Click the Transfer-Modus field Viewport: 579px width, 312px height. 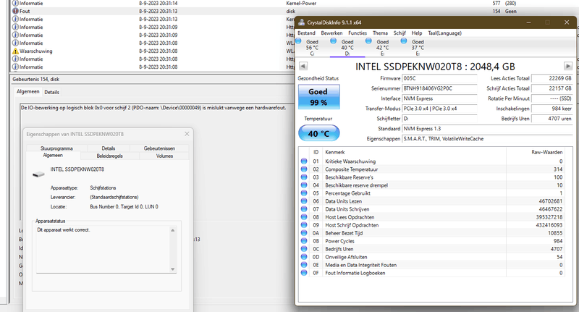[x=439, y=109]
